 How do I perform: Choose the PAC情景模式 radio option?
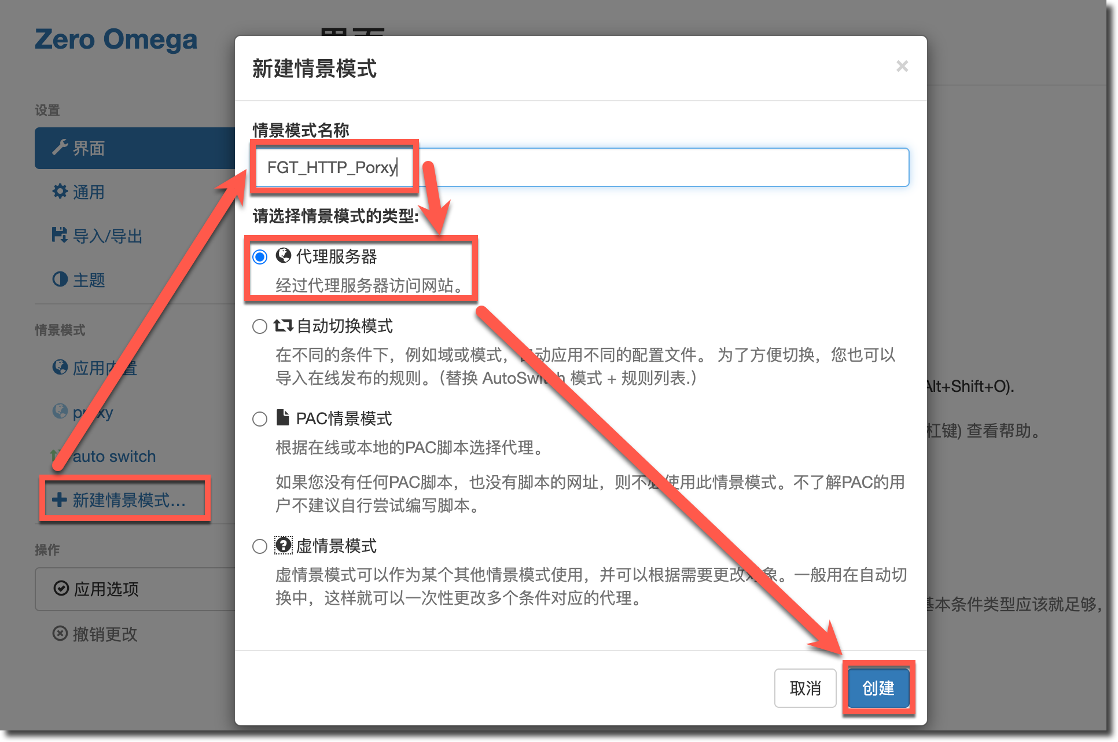[x=260, y=419]
